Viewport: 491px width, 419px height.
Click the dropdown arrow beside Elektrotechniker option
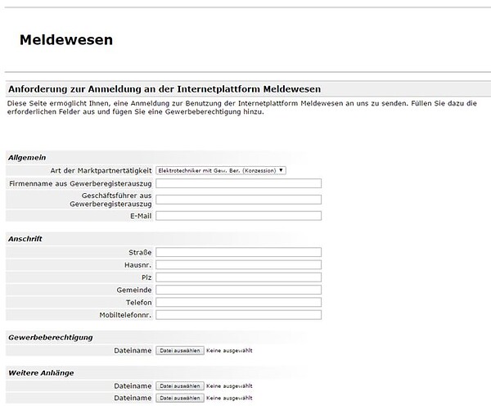[x=281, y=170]
